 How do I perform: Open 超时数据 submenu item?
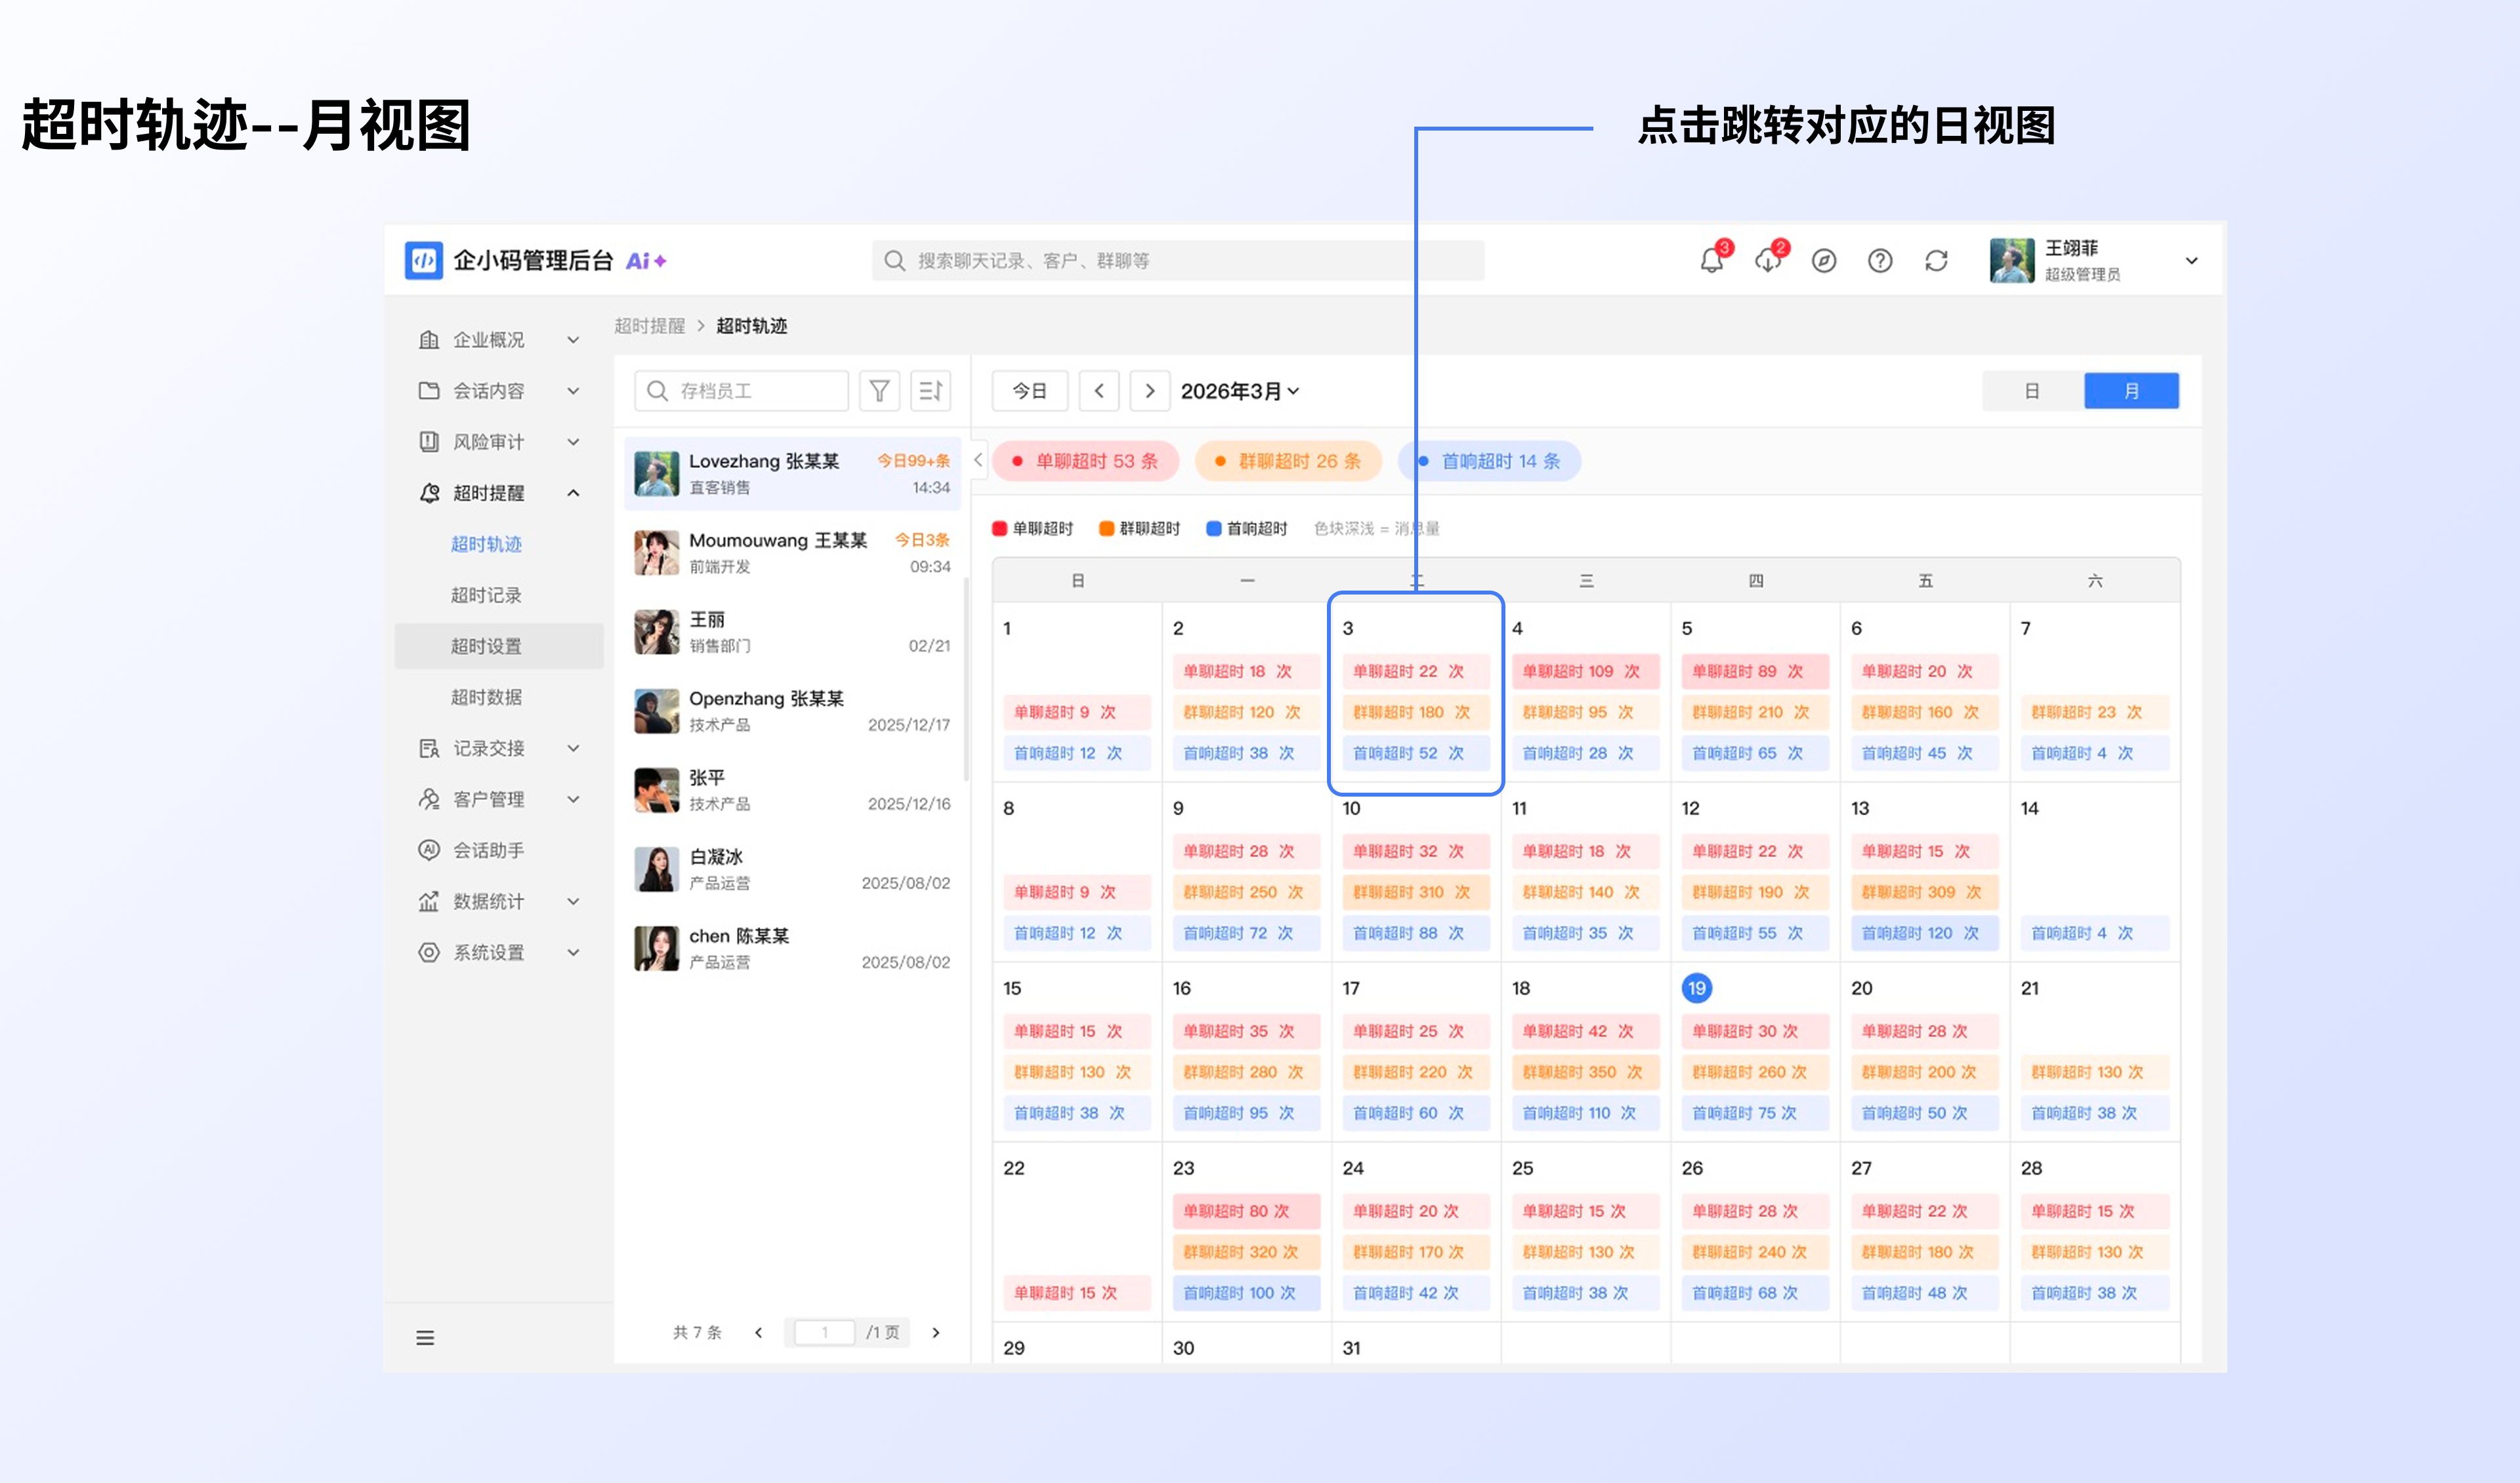click(499, 697)
